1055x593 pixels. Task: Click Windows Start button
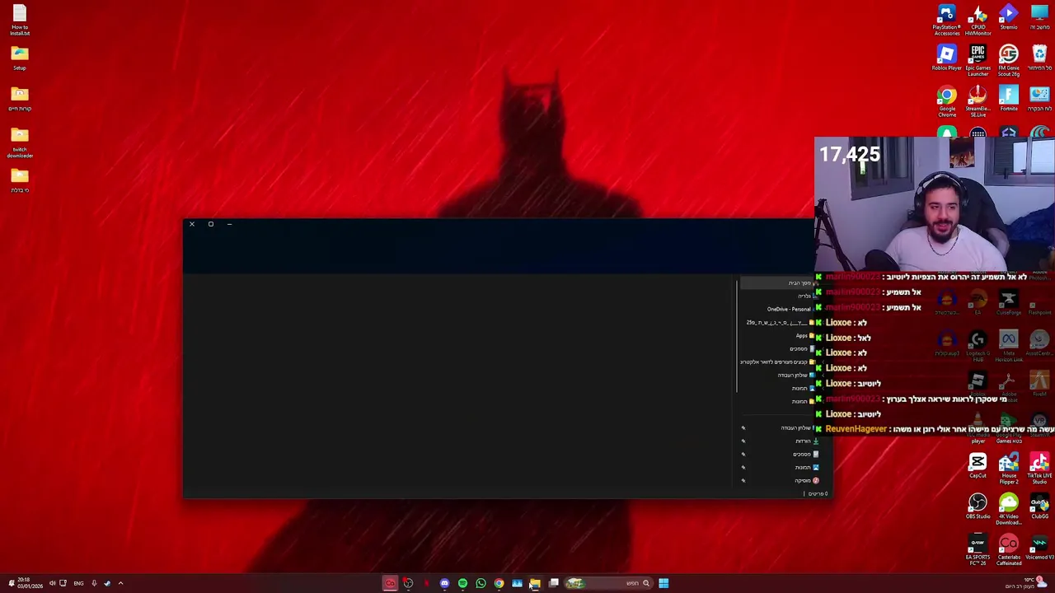coord(663,583)
